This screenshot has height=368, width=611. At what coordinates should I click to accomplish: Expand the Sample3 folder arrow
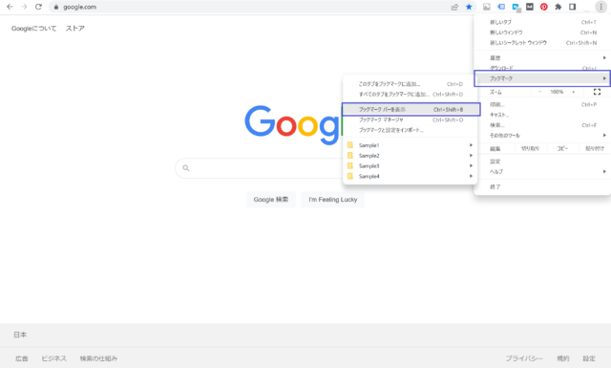tap(471, 166)
